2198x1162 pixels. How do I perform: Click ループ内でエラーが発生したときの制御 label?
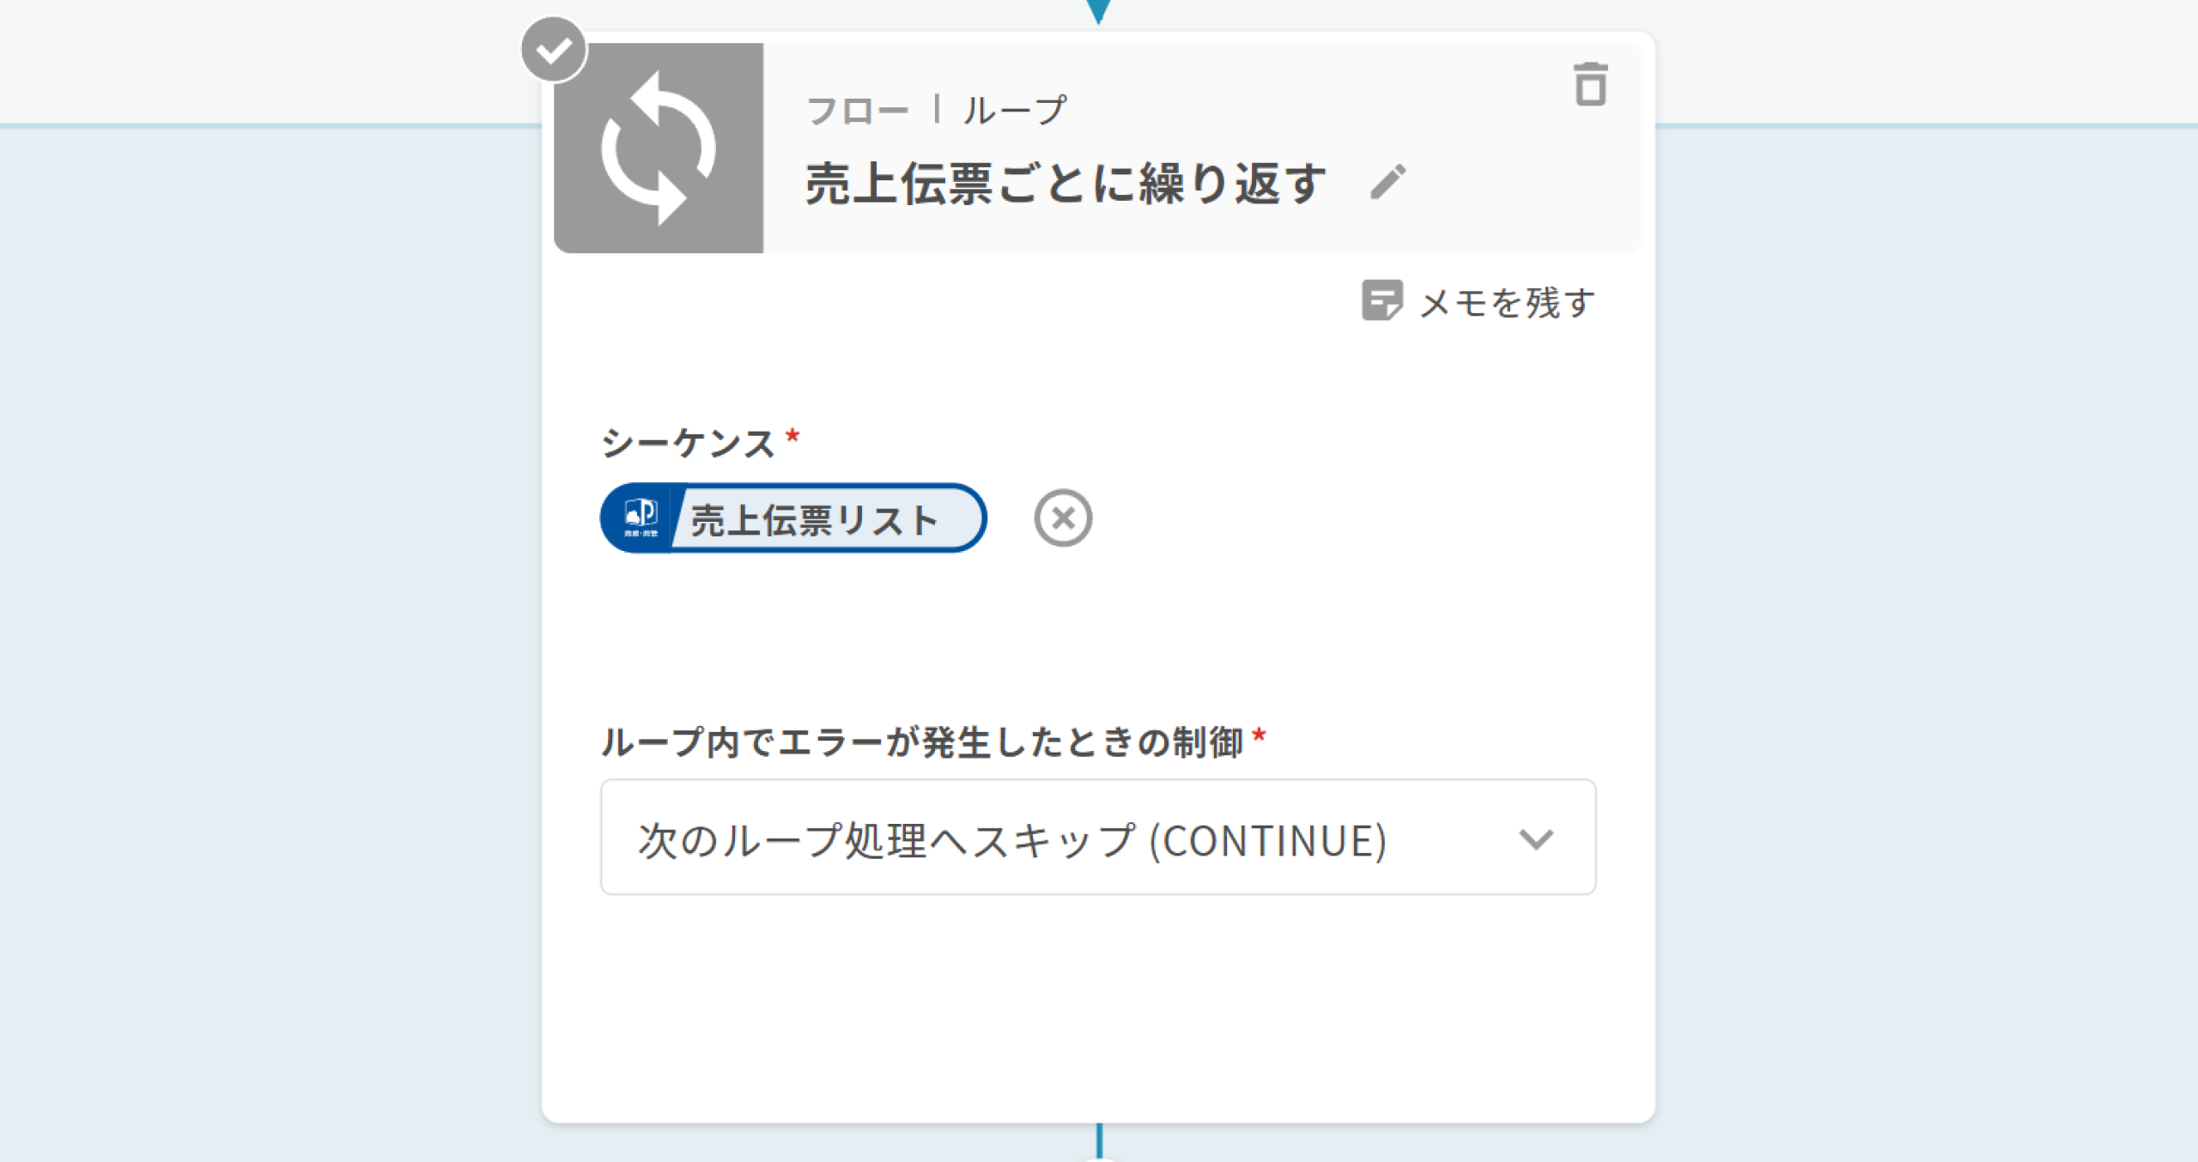point(922,742)
